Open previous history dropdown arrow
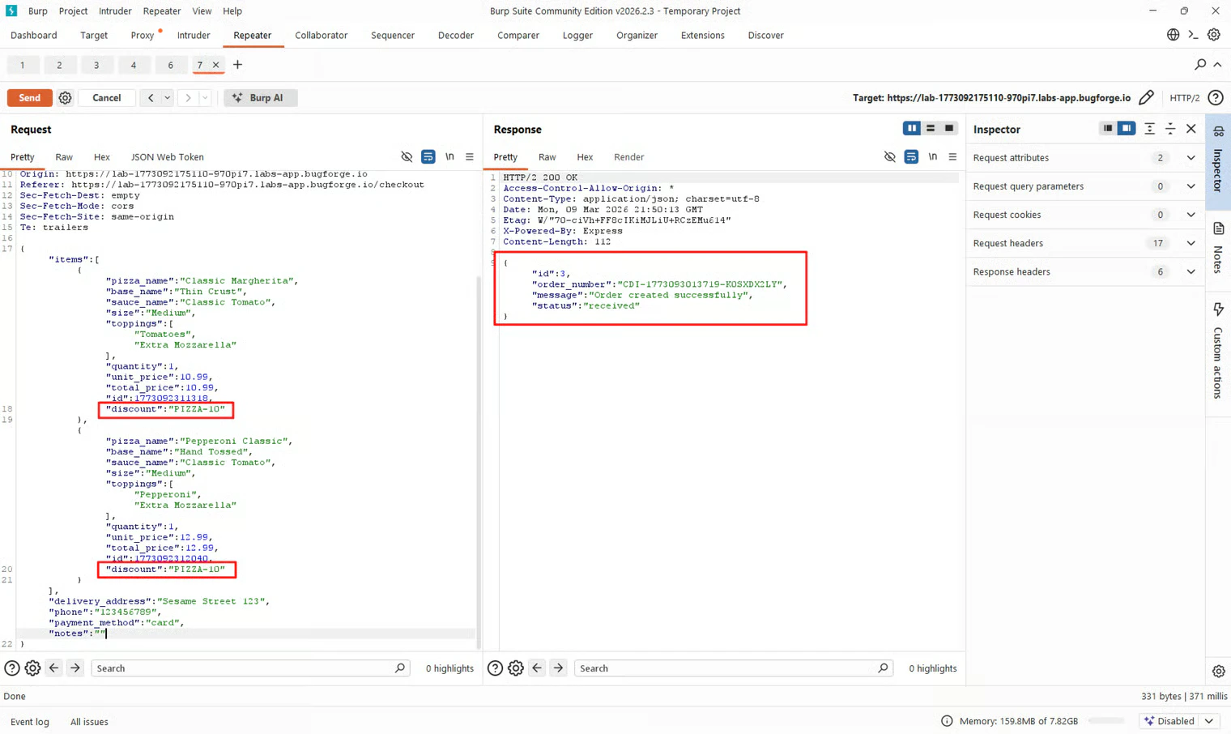This screenshot has height=734, width=1231. tap(168, 98)
